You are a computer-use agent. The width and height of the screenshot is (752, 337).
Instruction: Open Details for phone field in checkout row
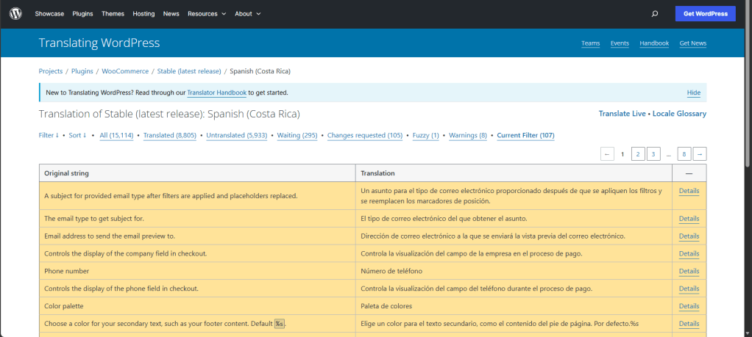[689, 289]
